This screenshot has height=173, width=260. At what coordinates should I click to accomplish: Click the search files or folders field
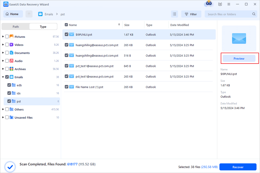pos(229,14)
